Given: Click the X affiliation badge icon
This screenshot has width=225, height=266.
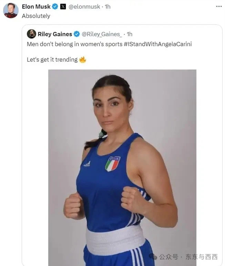Looking at the screenshot, I should point(63,7).
